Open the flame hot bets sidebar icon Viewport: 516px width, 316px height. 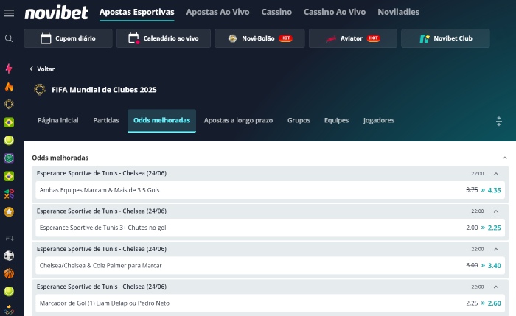coord(9,86)
